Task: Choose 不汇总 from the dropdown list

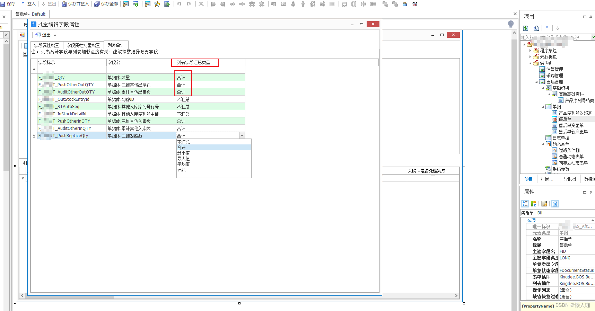Action: pyautogui.click(x=214, y=142)
